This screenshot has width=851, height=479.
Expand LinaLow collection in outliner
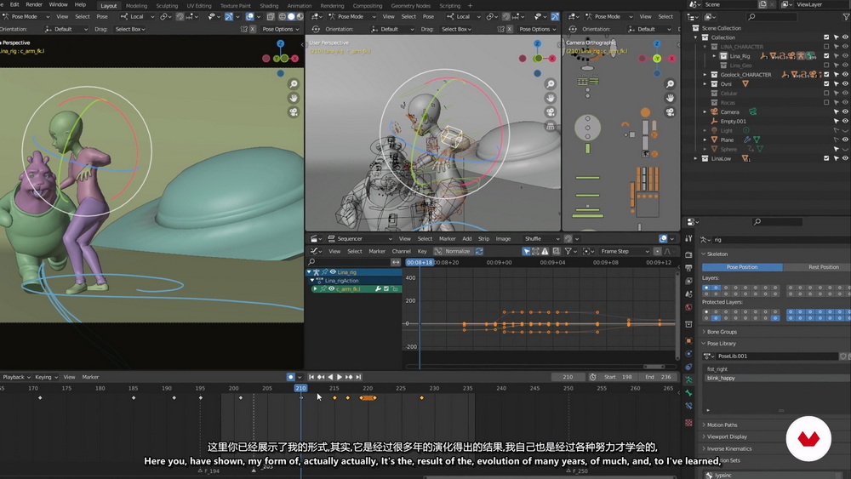click(696, 158)
